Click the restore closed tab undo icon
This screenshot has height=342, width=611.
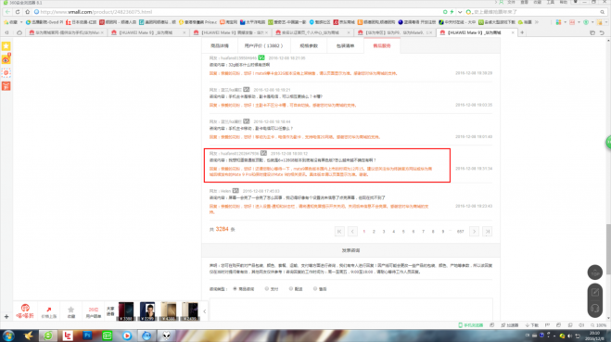pos(602,32)
